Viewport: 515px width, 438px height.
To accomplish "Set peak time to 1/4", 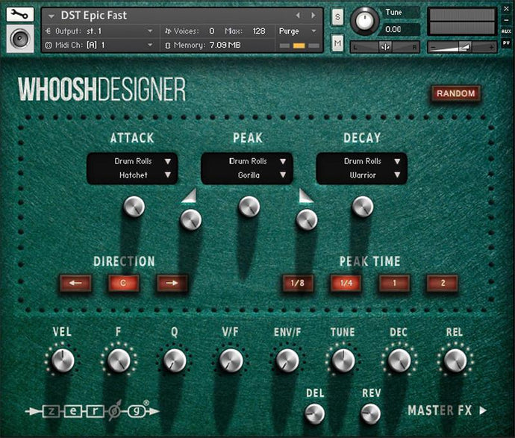I will point(346,284).
